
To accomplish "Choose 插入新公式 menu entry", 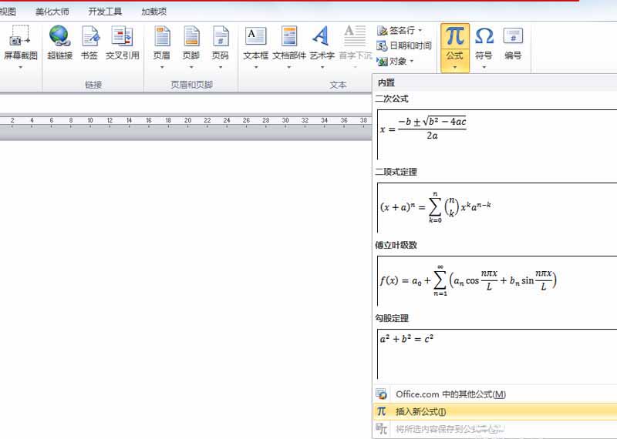I will 420,411.
